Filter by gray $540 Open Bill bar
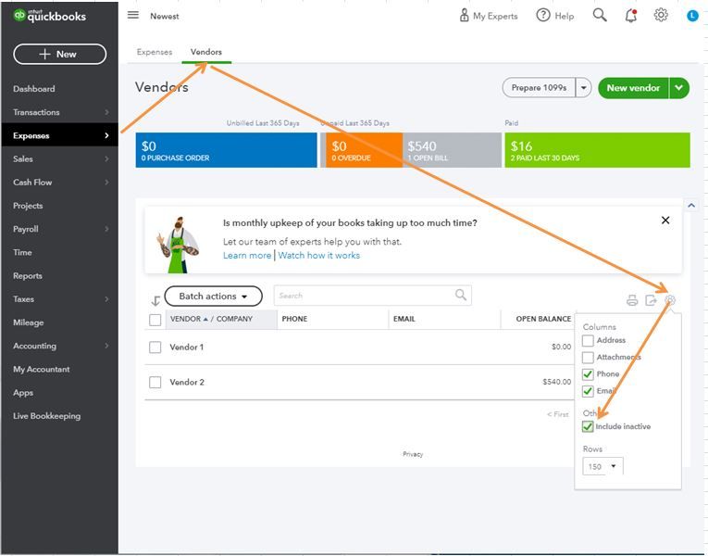This screenshot has height=556, width=708. coord(452,150)
